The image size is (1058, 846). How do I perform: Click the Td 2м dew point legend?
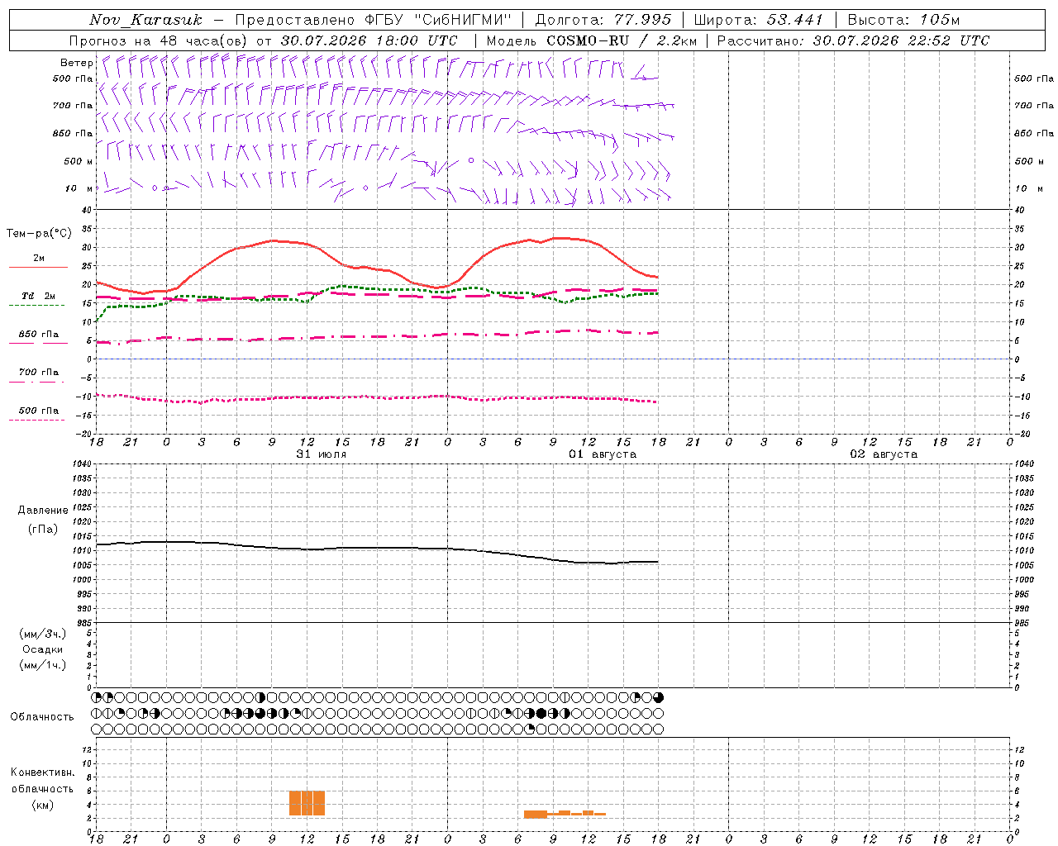pos(38,300)
